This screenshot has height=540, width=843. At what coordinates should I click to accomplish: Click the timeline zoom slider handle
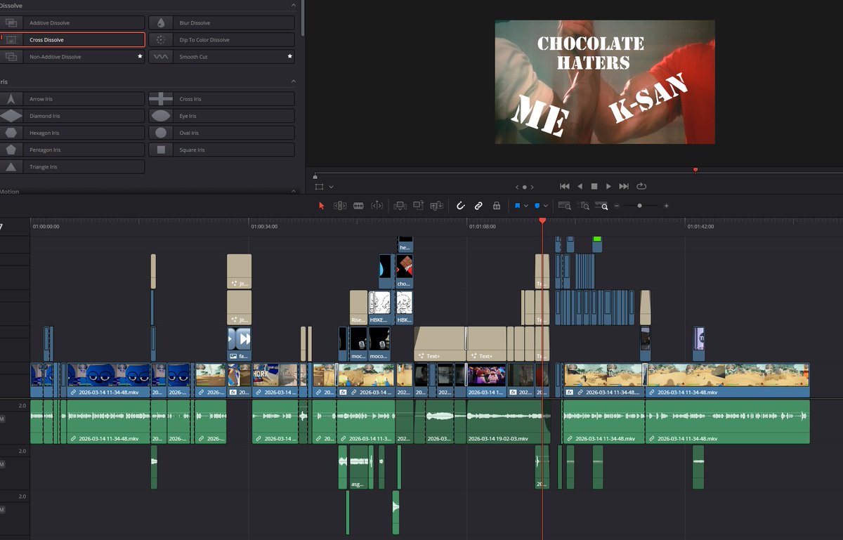click(x=639, y=206)
